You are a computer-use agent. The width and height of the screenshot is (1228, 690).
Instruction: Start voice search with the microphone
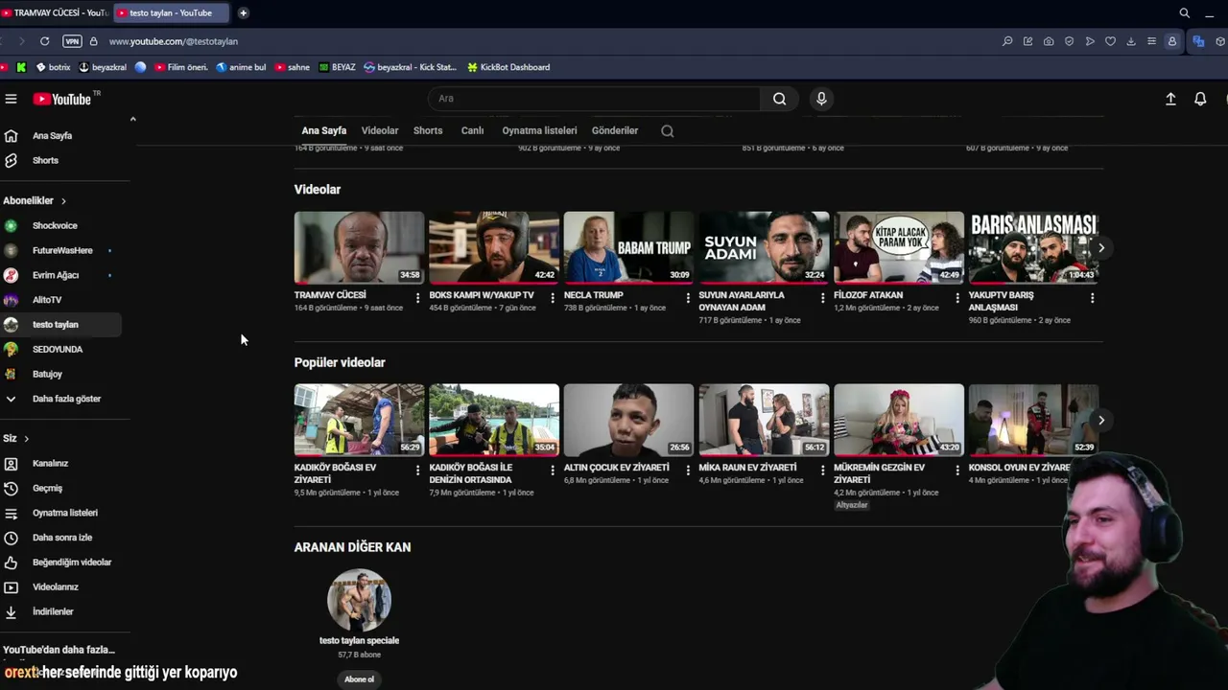click(x=821, y=99)
